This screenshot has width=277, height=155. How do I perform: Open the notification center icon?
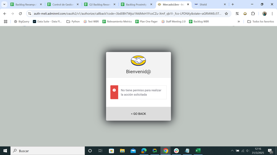pos(270,151)
